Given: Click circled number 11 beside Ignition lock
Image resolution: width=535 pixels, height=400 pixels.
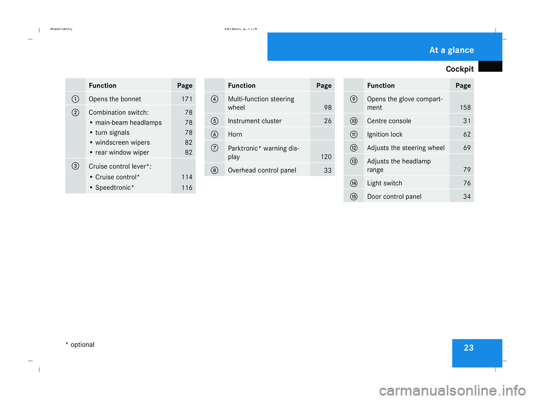Looking at the screenshot, I should [x=354, y=135].
